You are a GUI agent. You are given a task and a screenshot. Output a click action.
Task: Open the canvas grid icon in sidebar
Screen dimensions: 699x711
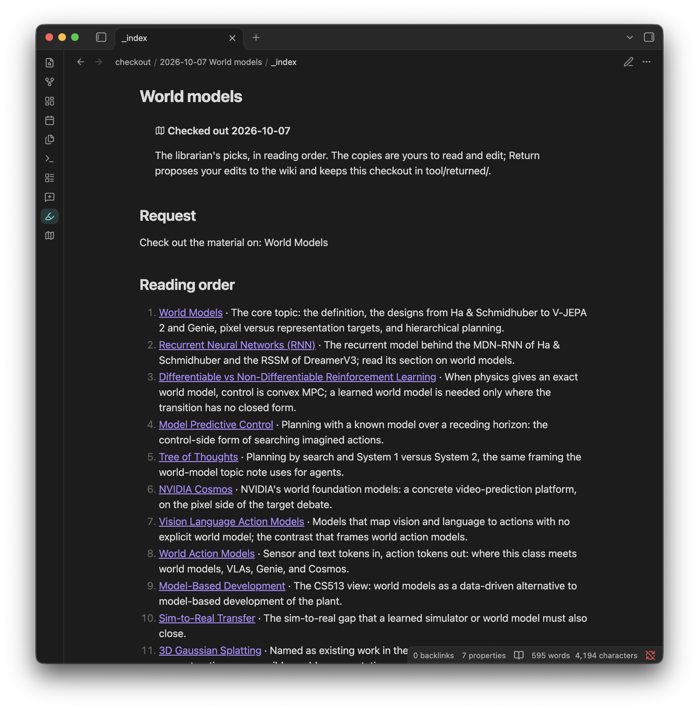tap(50, 101)
